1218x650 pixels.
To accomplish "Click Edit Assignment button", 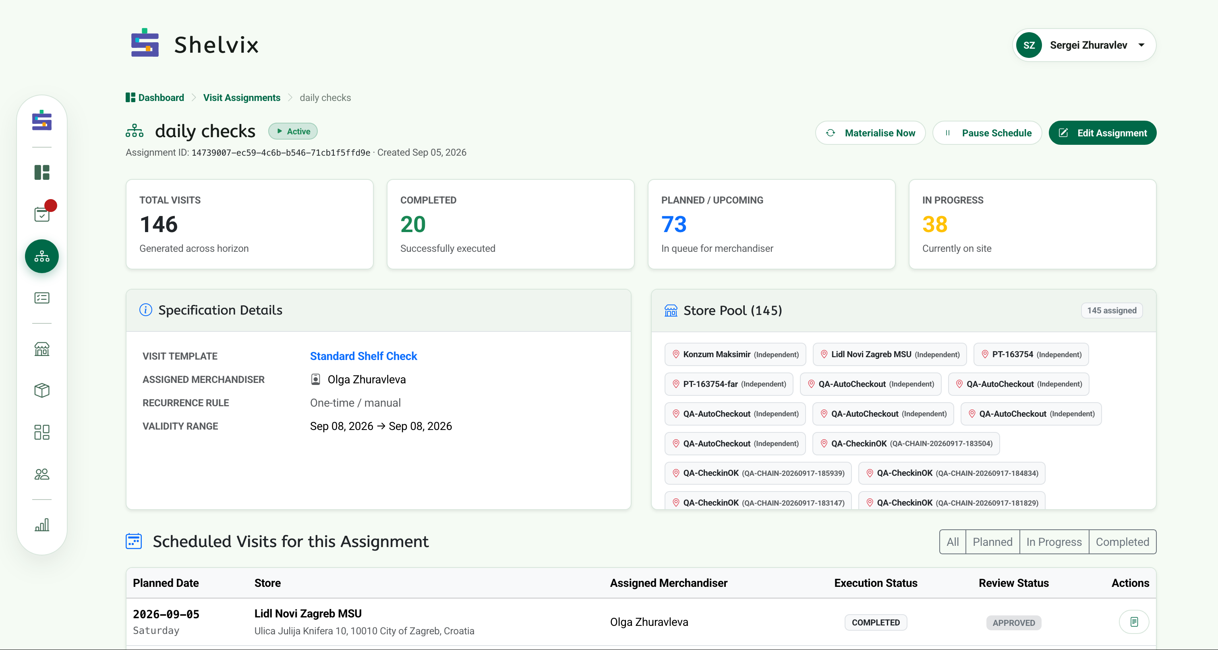I will pos(1102,133).
